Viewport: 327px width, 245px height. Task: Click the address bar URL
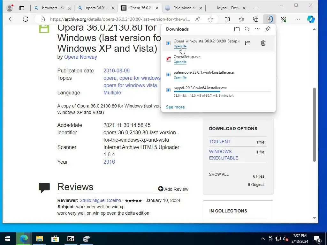point(120,19)
